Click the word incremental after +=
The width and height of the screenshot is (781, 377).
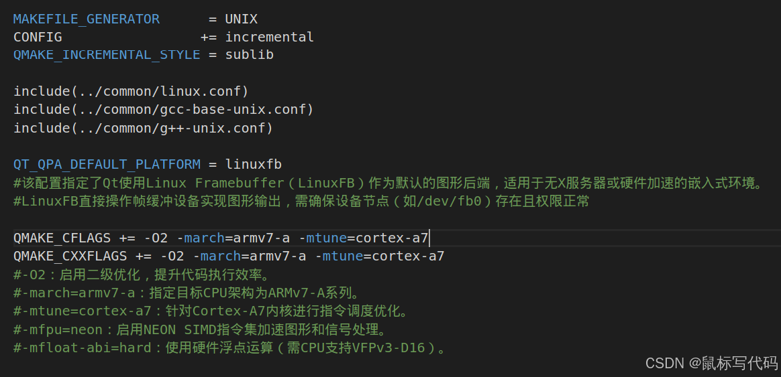pyautogui.click(x=269, y=37)
